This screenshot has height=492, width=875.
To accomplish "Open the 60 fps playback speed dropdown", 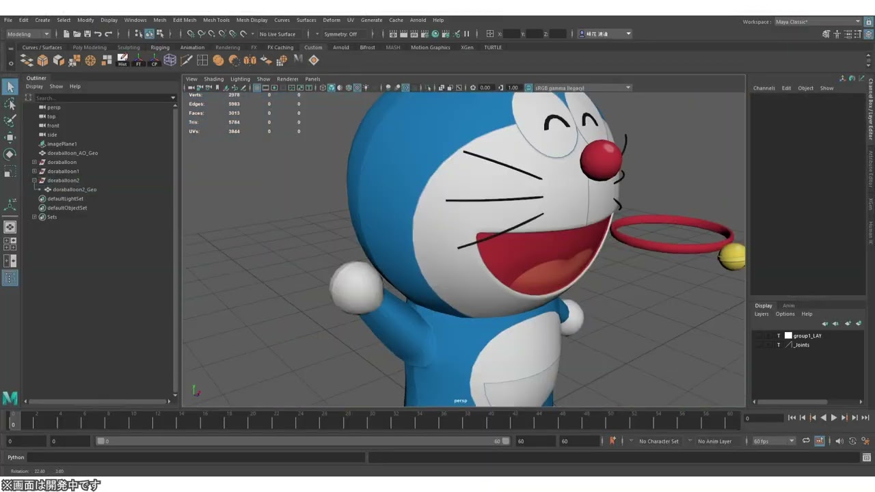I will (774, 441).
